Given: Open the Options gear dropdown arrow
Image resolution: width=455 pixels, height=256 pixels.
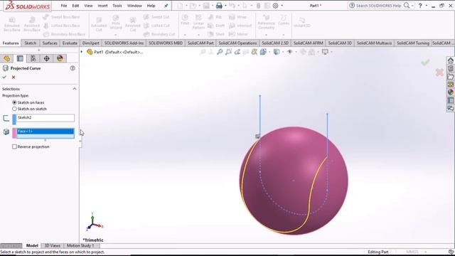Looking at the screenshot, I should tap(282, 6).
